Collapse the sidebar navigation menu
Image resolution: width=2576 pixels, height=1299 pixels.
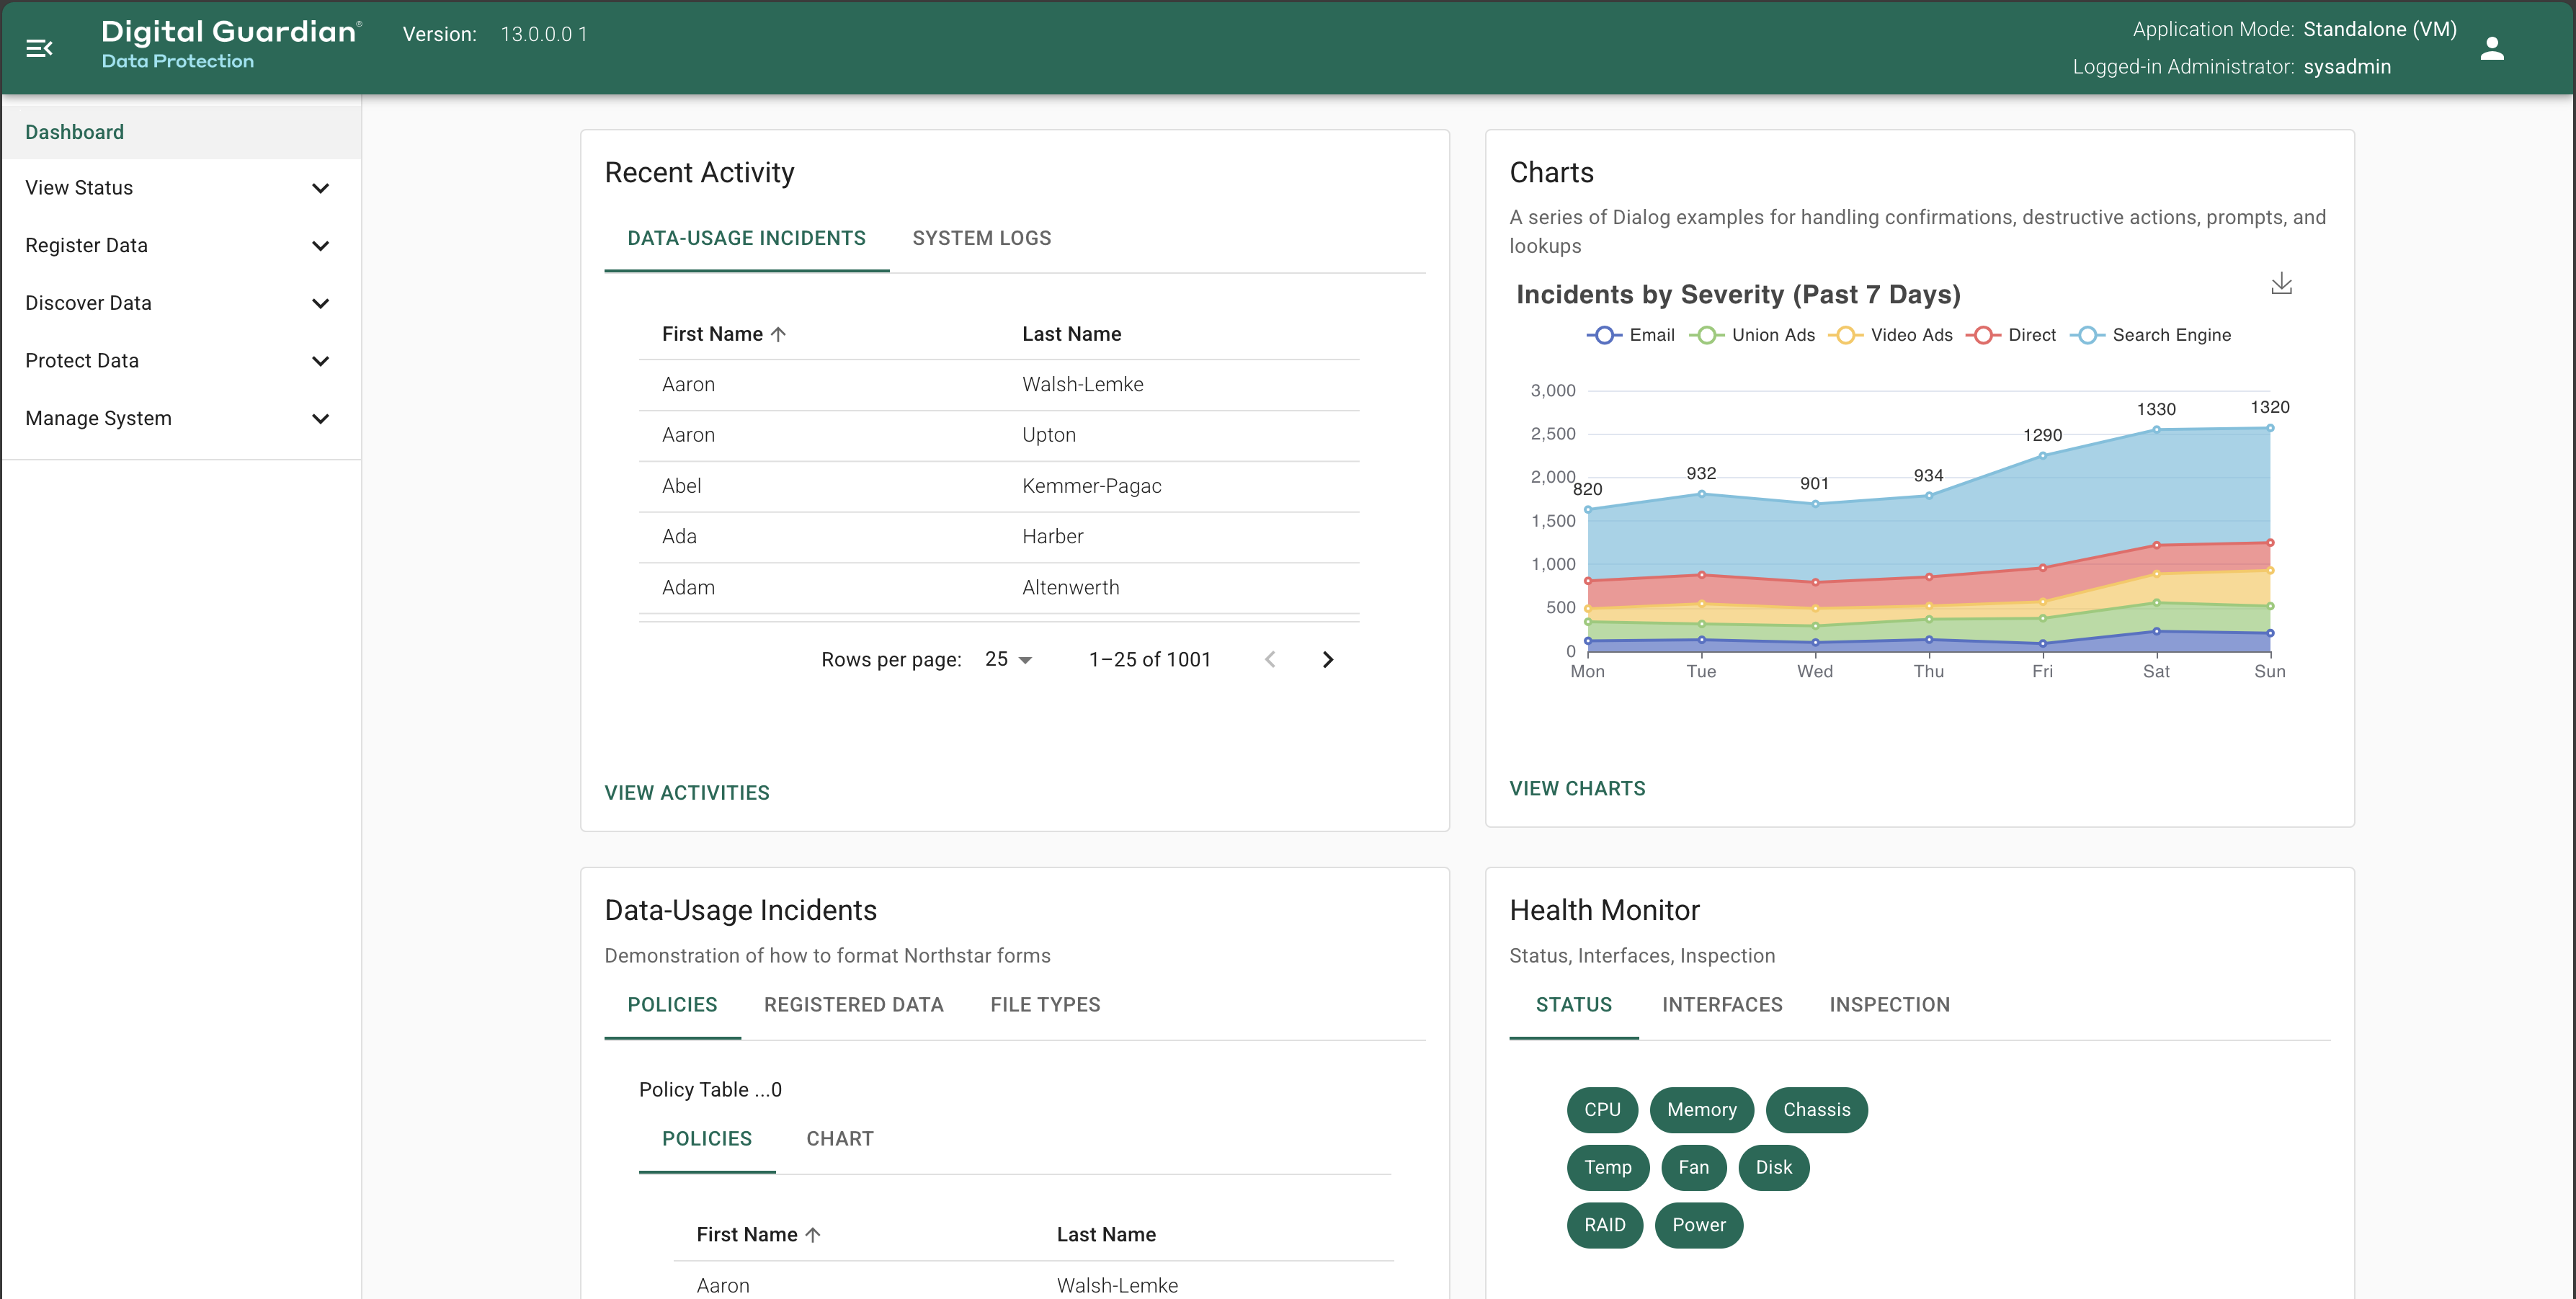tap(40, 47)
